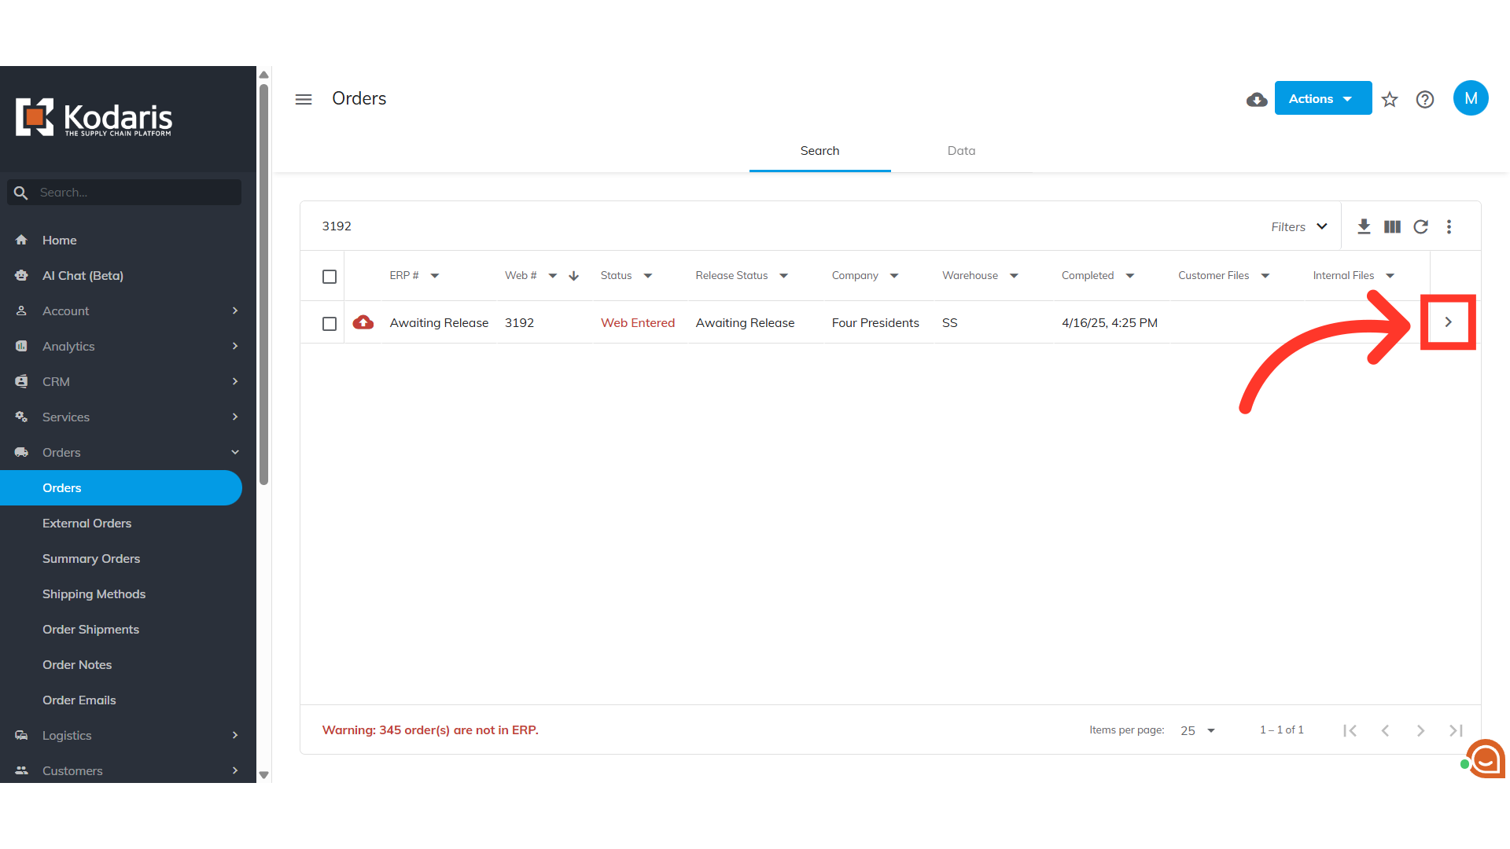Open External Orders in sidebar
Image resolution: width=1510 pixels, height=849 pixels.
87,524
